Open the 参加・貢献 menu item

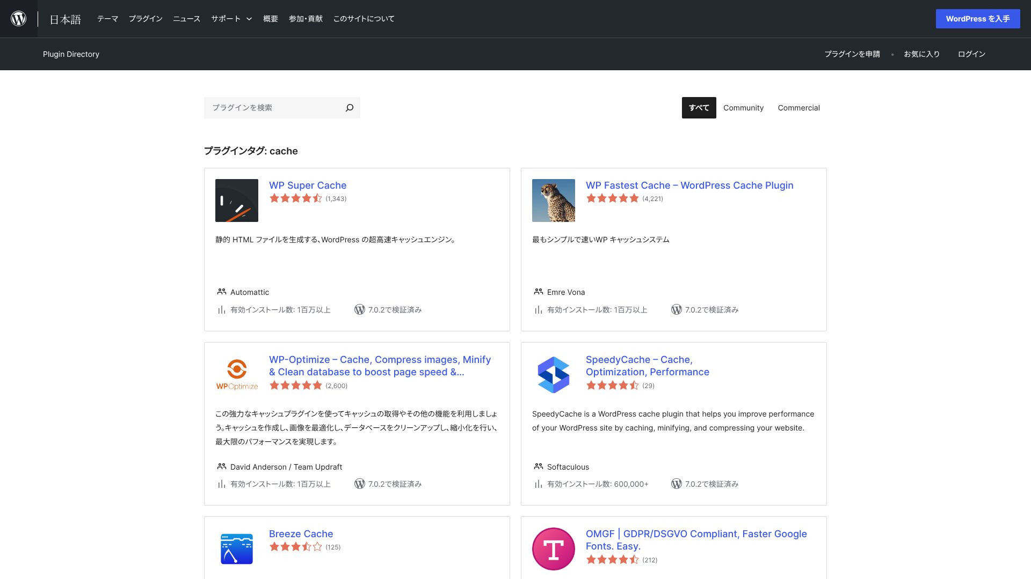[306, 19]
